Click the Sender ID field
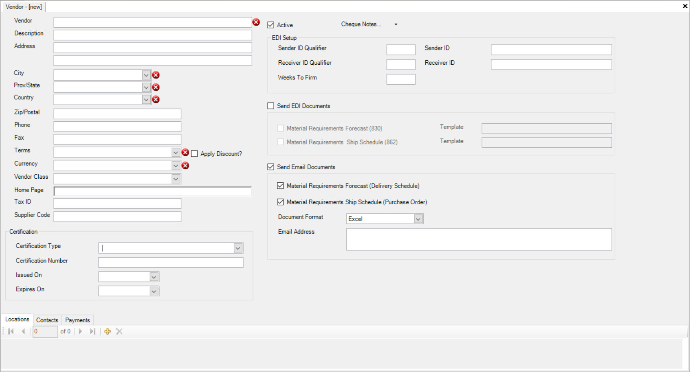 551,50
